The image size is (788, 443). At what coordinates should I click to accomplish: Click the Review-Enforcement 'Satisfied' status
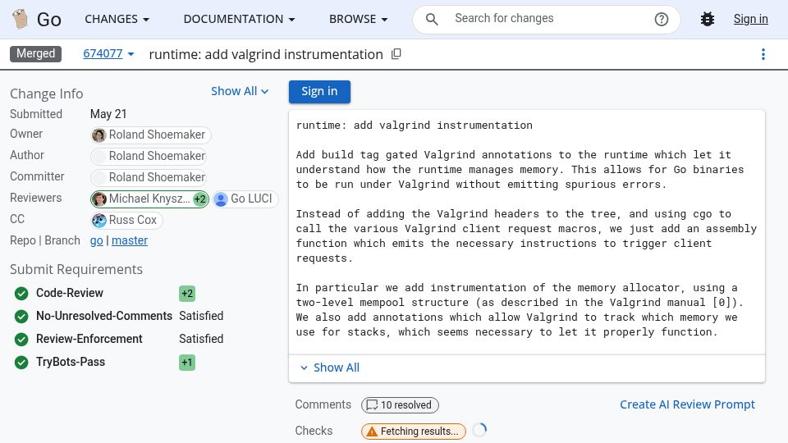click(x=201, y=339)
